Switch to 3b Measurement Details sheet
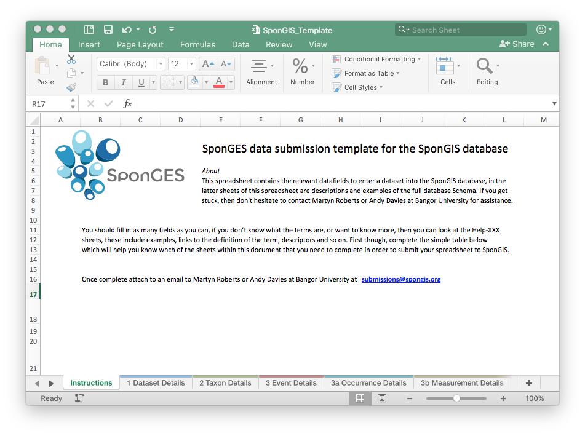 pos(462,383)
